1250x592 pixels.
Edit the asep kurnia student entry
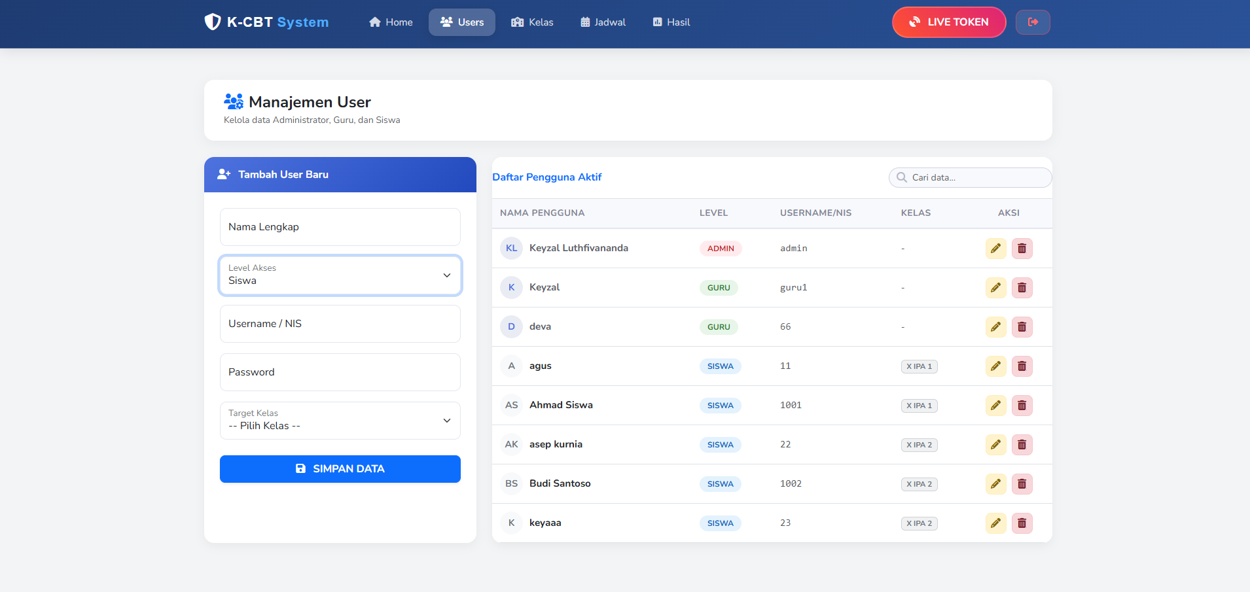click(x=995, y=445)
